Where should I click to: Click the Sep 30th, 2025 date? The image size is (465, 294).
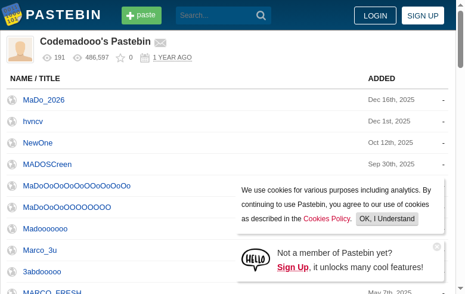[x=391, y=164]
